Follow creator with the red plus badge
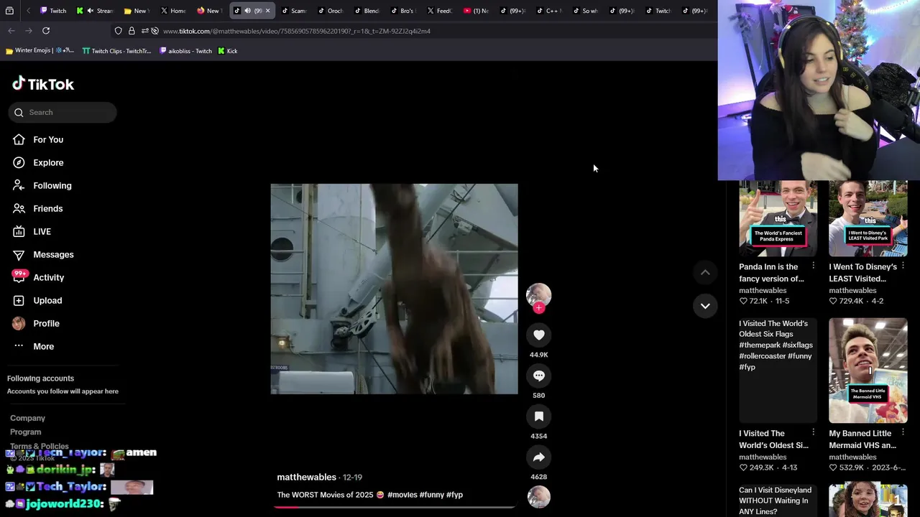The width and height of the screenshot is (920, 517). 539,308
